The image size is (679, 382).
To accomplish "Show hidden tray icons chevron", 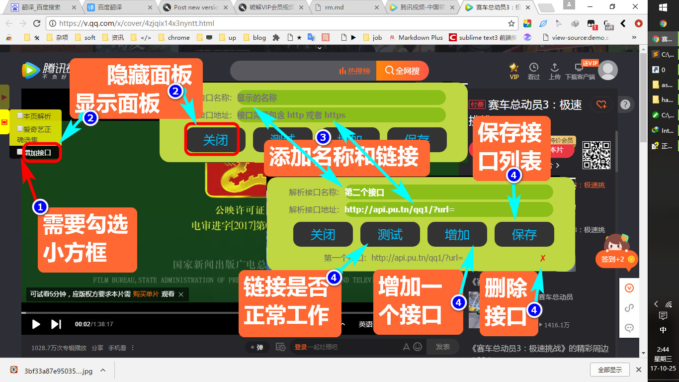I will [x=656, y=304].
